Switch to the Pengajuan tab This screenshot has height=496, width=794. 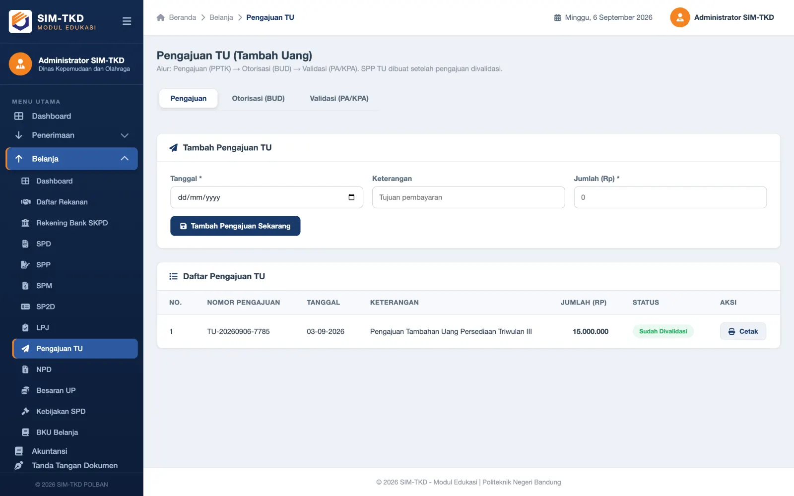pyautogui.click(x=188, y=98)
